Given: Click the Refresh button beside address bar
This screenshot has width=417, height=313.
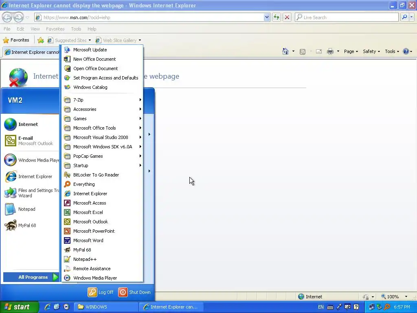Looking at the screenshot, I should 277,17.
